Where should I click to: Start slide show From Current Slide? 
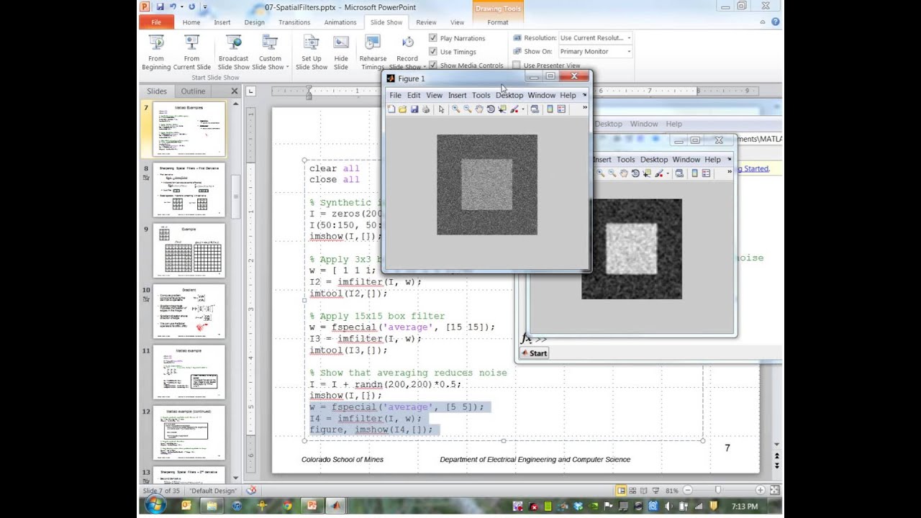pyautogui.click(x=191, y=52)
